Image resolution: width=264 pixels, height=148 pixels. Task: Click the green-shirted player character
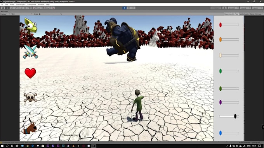click(138, 105)
